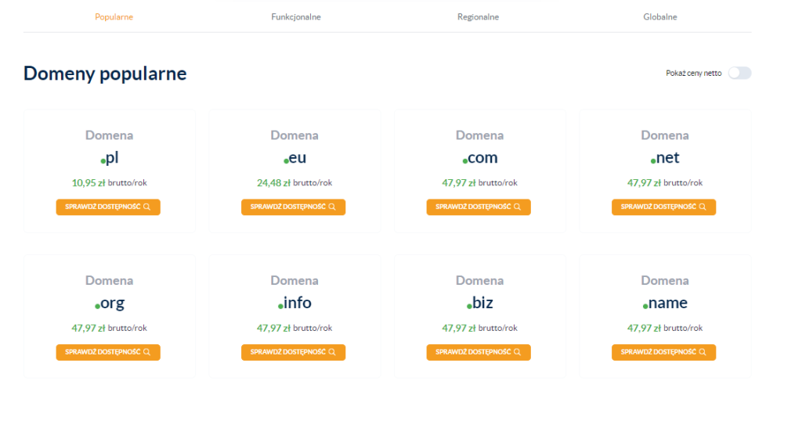The height and width of the screenshot is (435, 802).
Task: Click the magnifier icon on the .name button
Action: (x=703, y=352)
